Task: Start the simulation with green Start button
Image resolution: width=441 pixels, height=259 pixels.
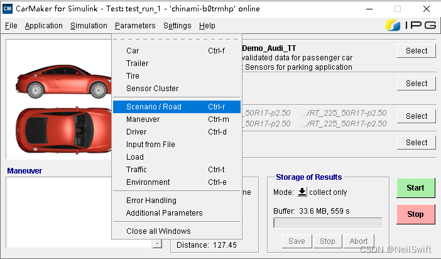Action: (x=416, y=188)
